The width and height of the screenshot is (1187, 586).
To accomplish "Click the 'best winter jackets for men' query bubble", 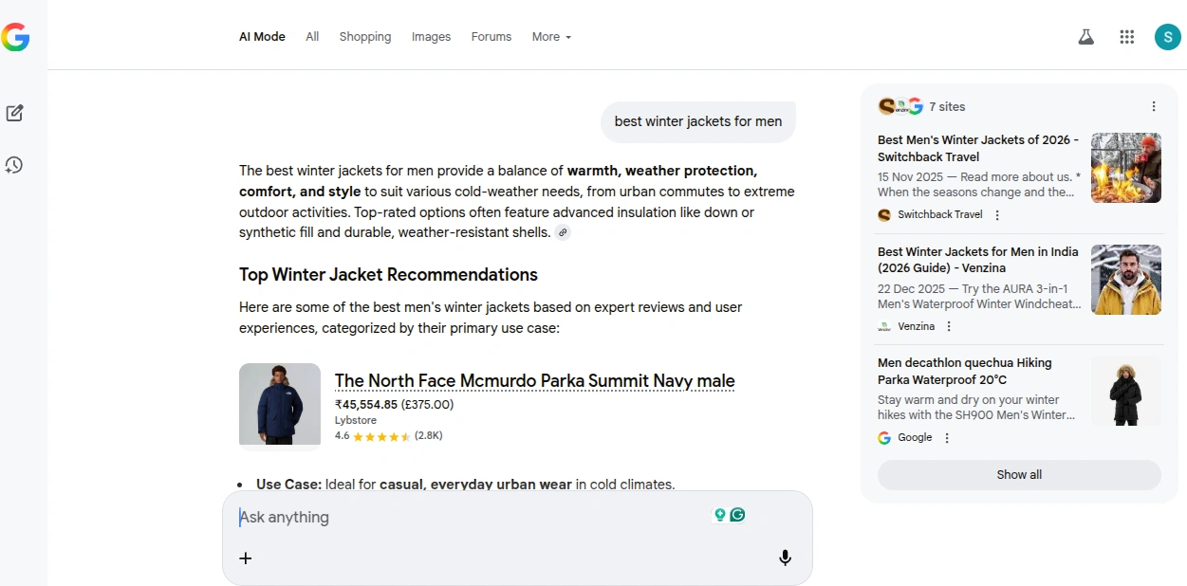I will [x=698, y=121].
